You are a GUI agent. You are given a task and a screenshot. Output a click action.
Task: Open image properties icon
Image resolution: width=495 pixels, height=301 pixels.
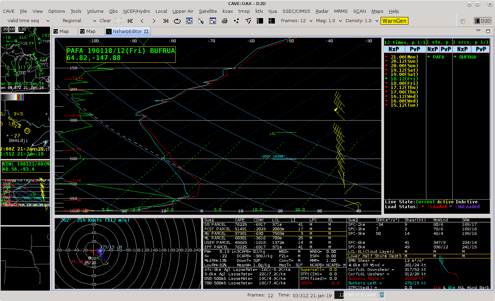(x=213, y=21)
